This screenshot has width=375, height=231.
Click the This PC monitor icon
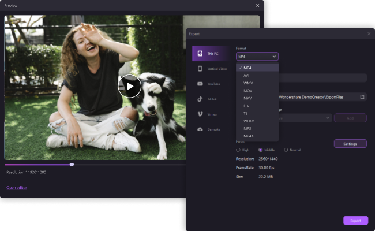tap(200, 53)
